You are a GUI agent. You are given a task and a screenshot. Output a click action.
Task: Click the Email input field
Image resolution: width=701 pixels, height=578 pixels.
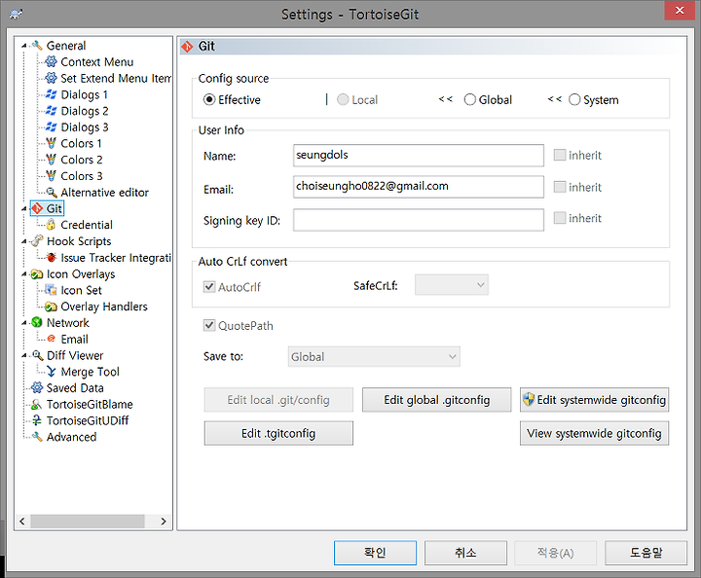point(419,187)
